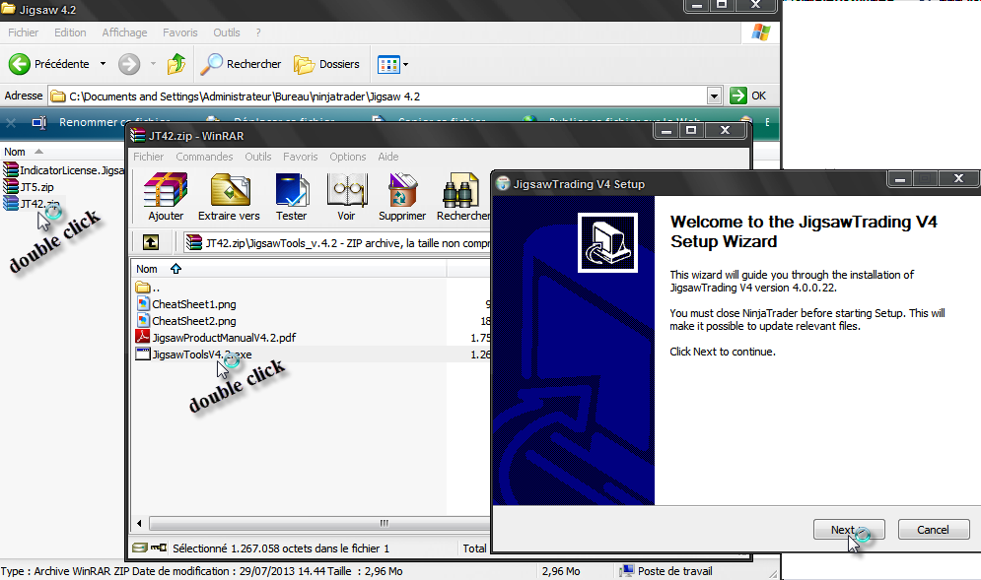Select CheatSheet2.png in WinRAR list

pyautogui.click(x=194, y=321)
